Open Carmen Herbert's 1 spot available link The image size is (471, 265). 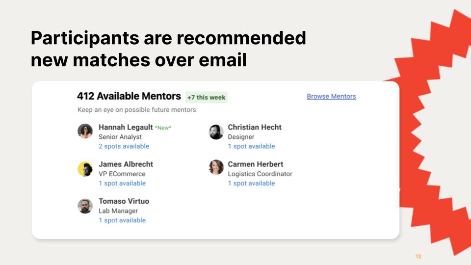pos(251,183)
